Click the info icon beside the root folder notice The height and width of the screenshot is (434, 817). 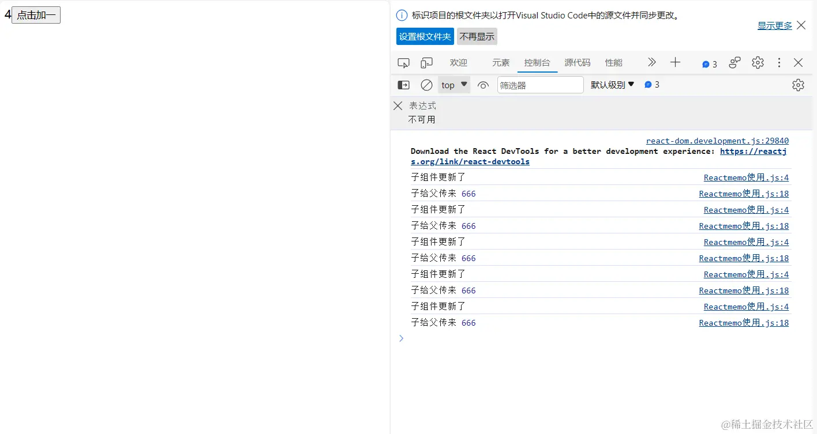click(x=402, y=16)
